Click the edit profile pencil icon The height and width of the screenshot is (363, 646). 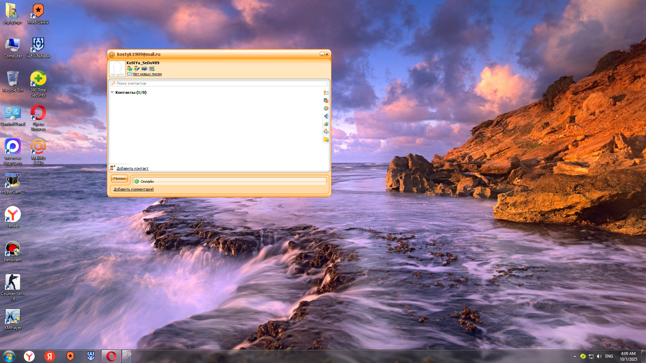pos(137,69)
